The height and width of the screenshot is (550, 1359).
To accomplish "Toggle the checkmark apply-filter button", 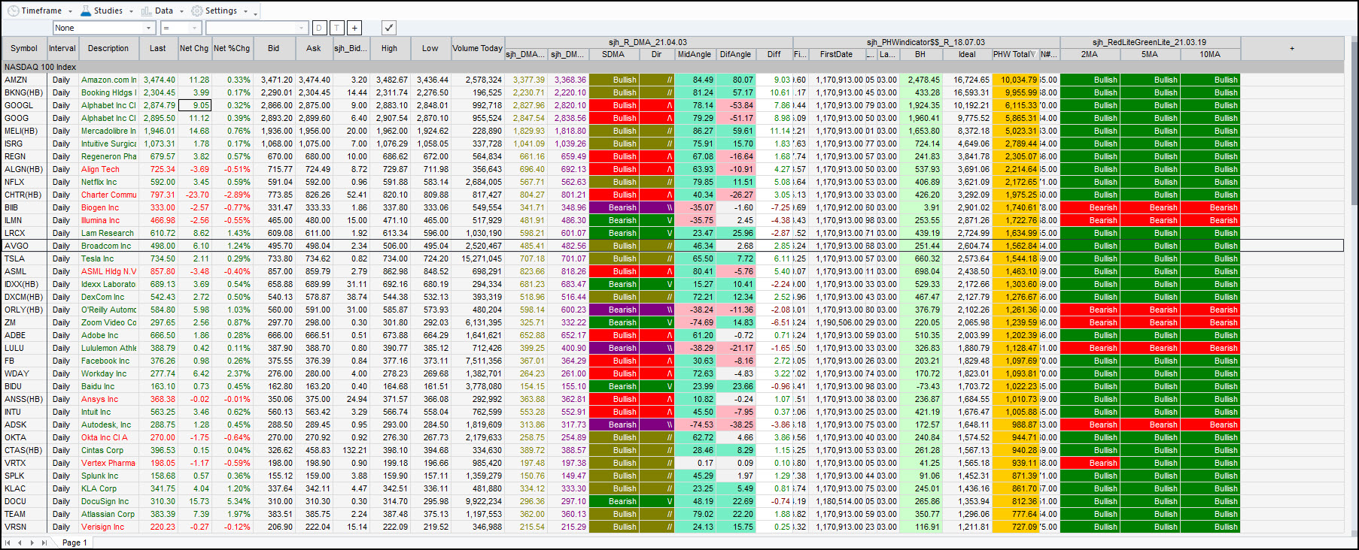I will pyautogui.click(x=388, y=28).
